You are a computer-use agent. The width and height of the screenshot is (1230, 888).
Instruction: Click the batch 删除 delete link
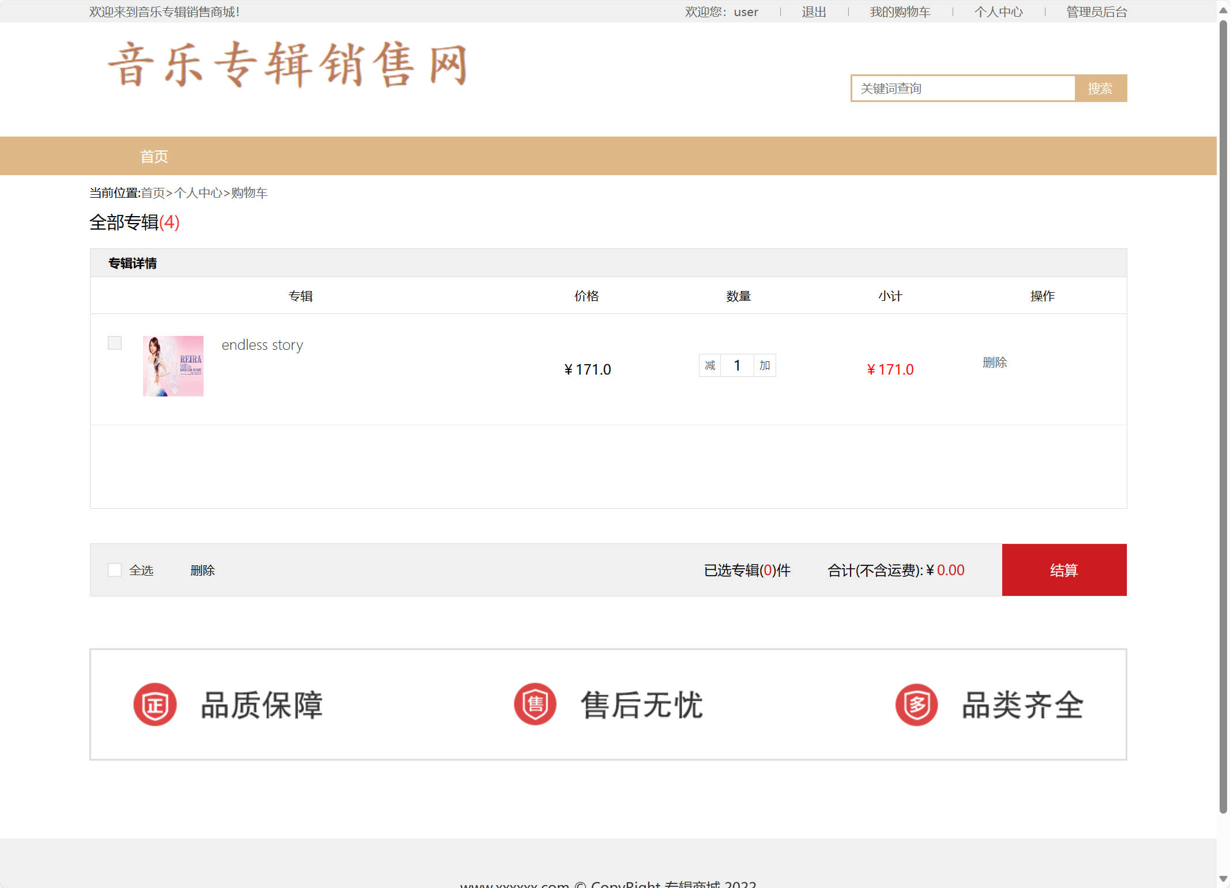tap(202, 570)
